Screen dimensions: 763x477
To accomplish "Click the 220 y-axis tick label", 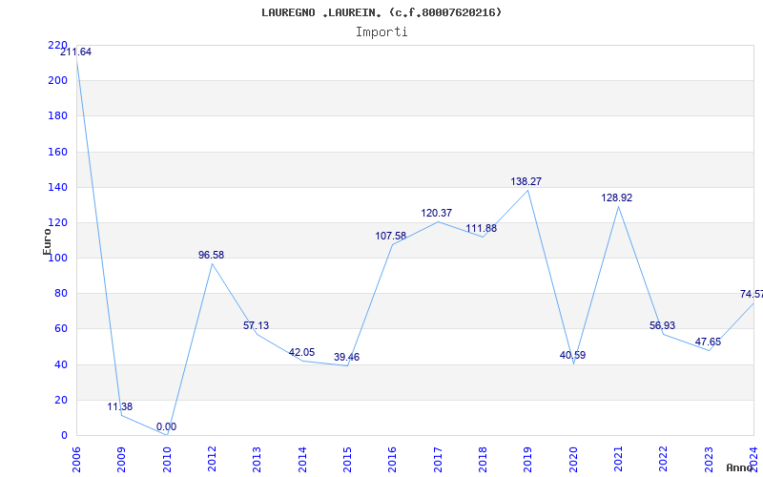I will tap(57, 45).
